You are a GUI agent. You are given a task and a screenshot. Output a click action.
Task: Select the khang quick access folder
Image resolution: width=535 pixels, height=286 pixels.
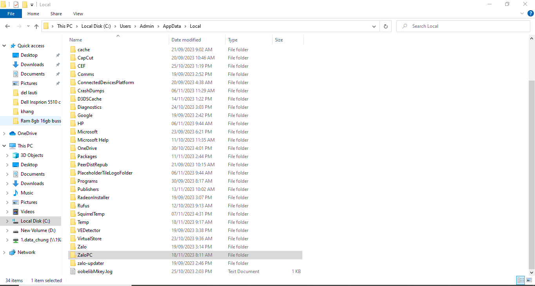[27, 112]
